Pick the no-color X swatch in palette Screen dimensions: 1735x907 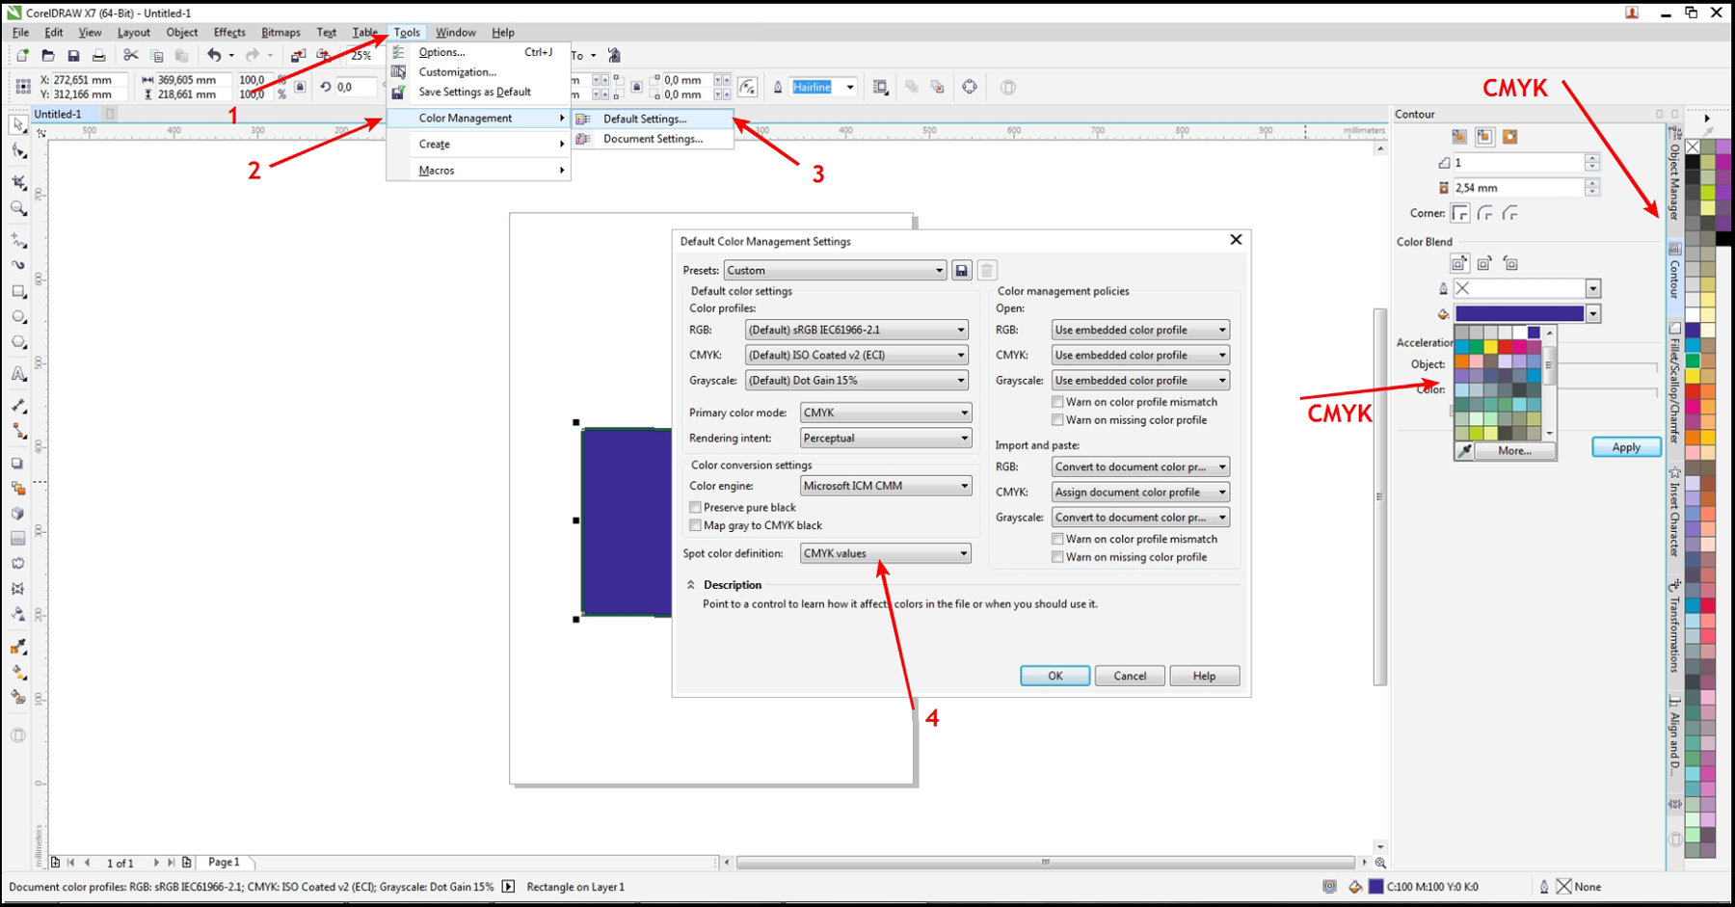[1693, 147]
